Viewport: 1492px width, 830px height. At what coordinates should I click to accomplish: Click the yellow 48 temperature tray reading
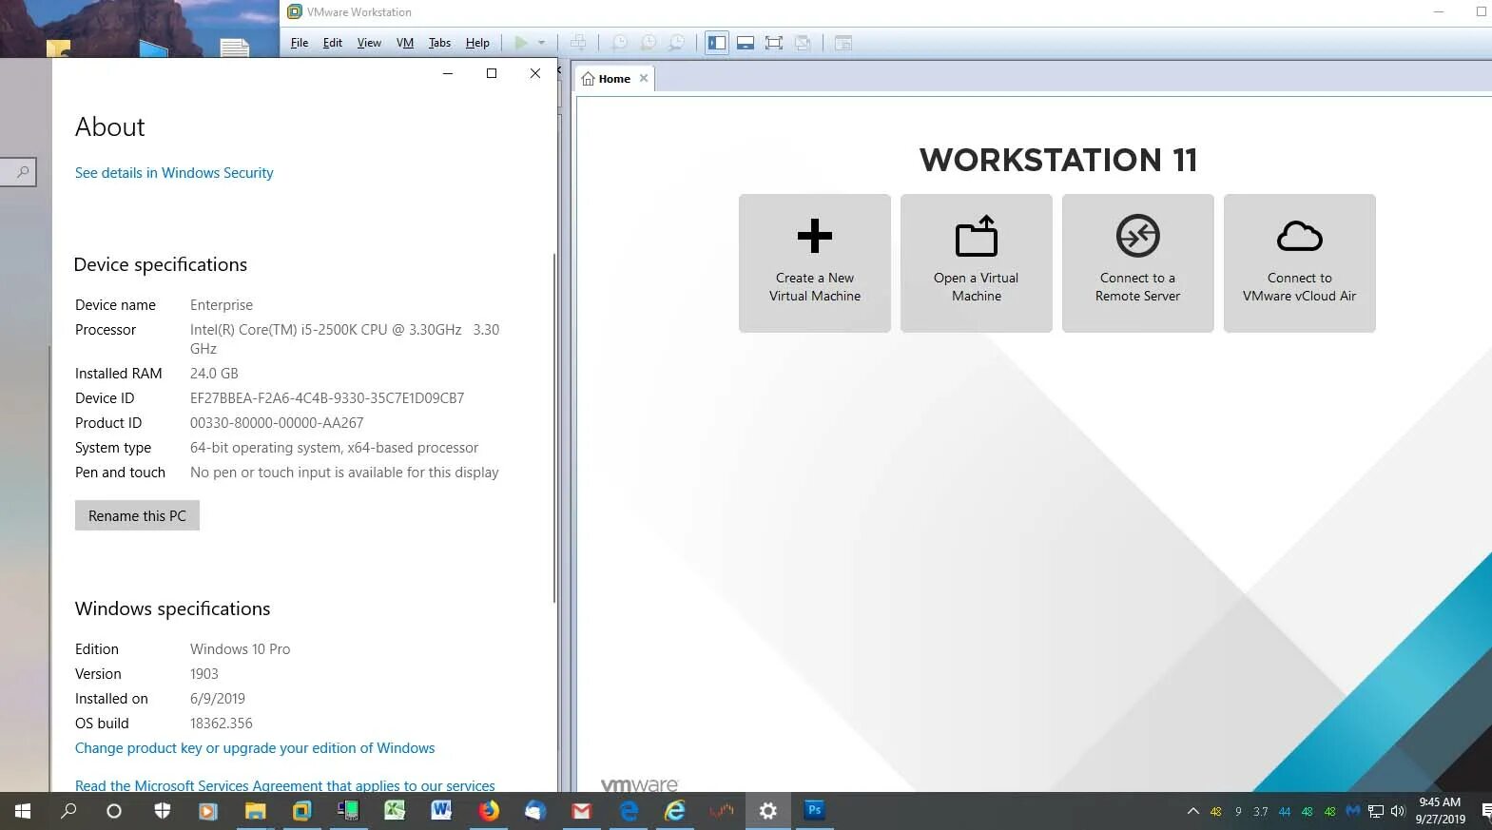1215,812
